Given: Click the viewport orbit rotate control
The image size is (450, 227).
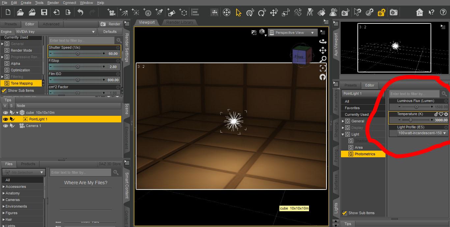Looking at the screenshot, I should pos(323,41).
